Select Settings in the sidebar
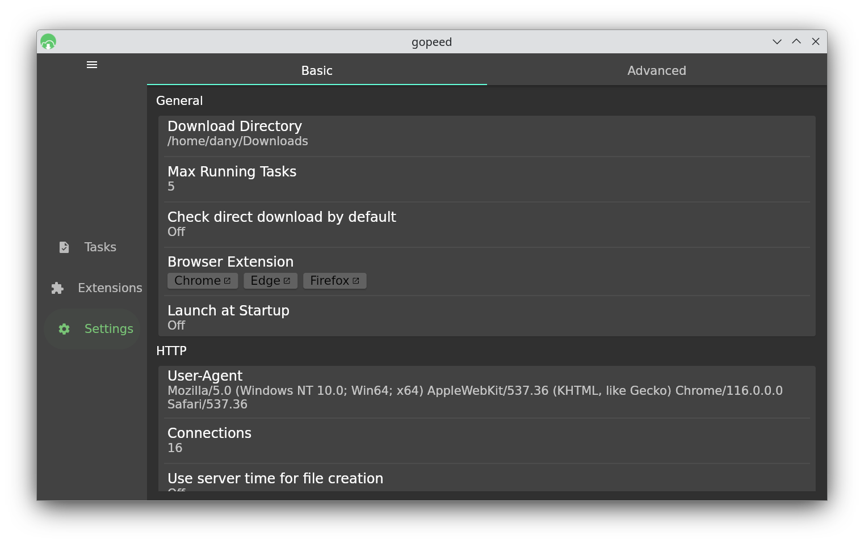864x544 pixels. click(92, 329)
